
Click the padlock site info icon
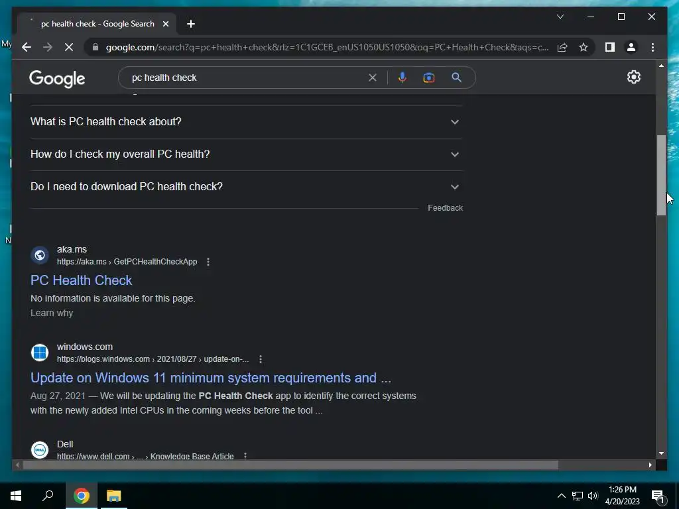click(95, 47)
